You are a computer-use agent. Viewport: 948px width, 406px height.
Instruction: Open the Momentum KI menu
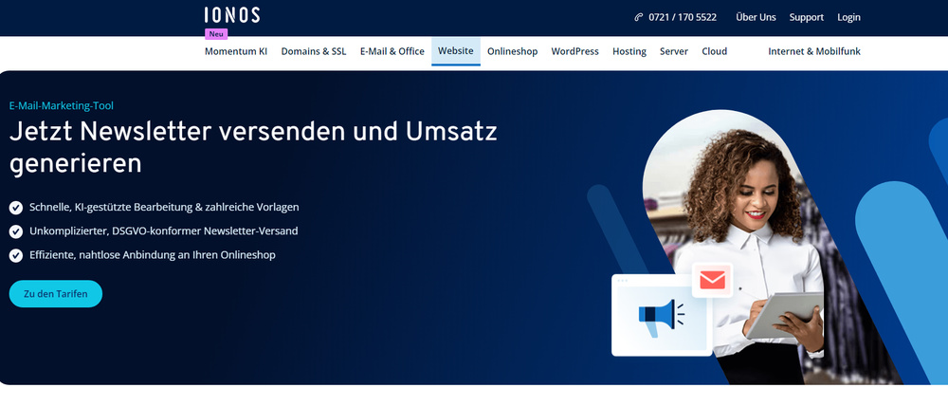(236, 51)
